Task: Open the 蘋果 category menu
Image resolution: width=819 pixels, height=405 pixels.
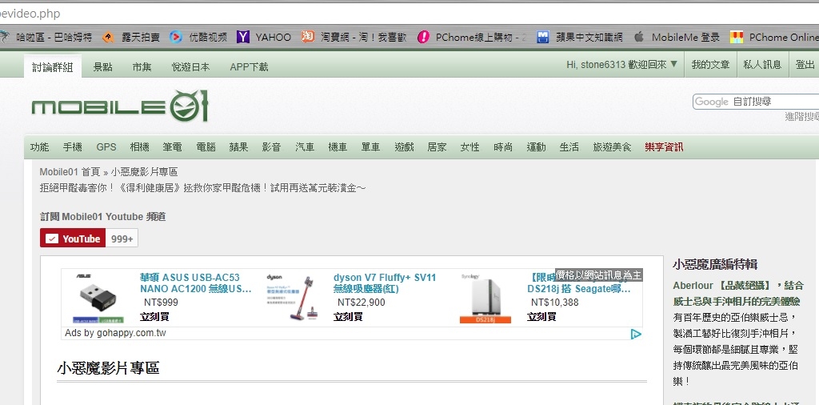Action: tap(238, 147)
